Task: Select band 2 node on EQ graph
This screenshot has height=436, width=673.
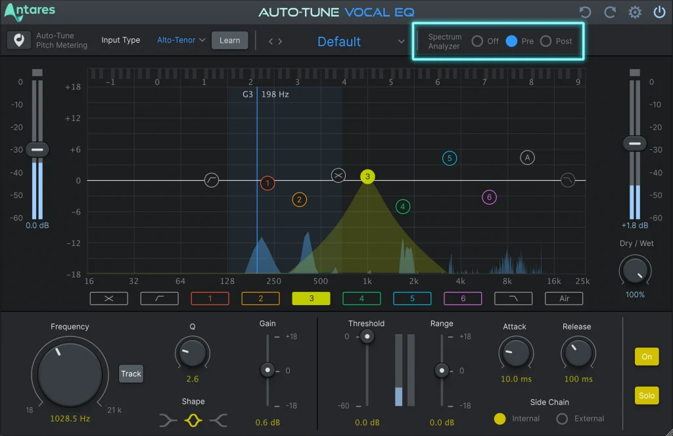Action: (x=299, y=200)
